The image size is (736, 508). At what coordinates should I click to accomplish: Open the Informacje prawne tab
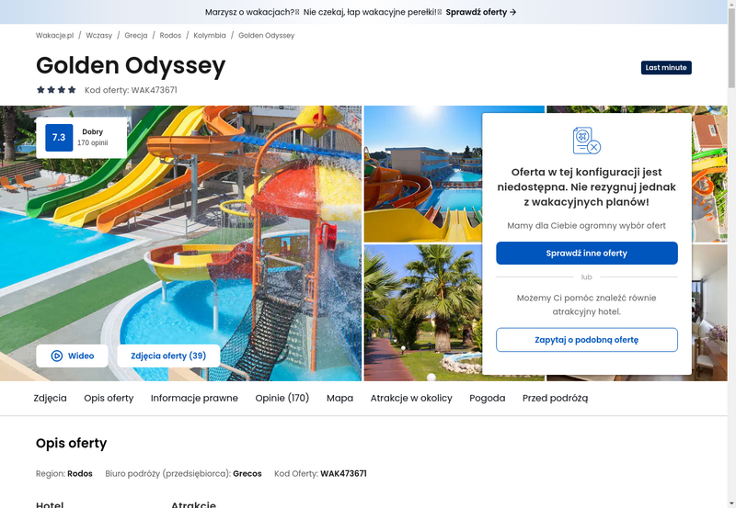pos(194,398)
